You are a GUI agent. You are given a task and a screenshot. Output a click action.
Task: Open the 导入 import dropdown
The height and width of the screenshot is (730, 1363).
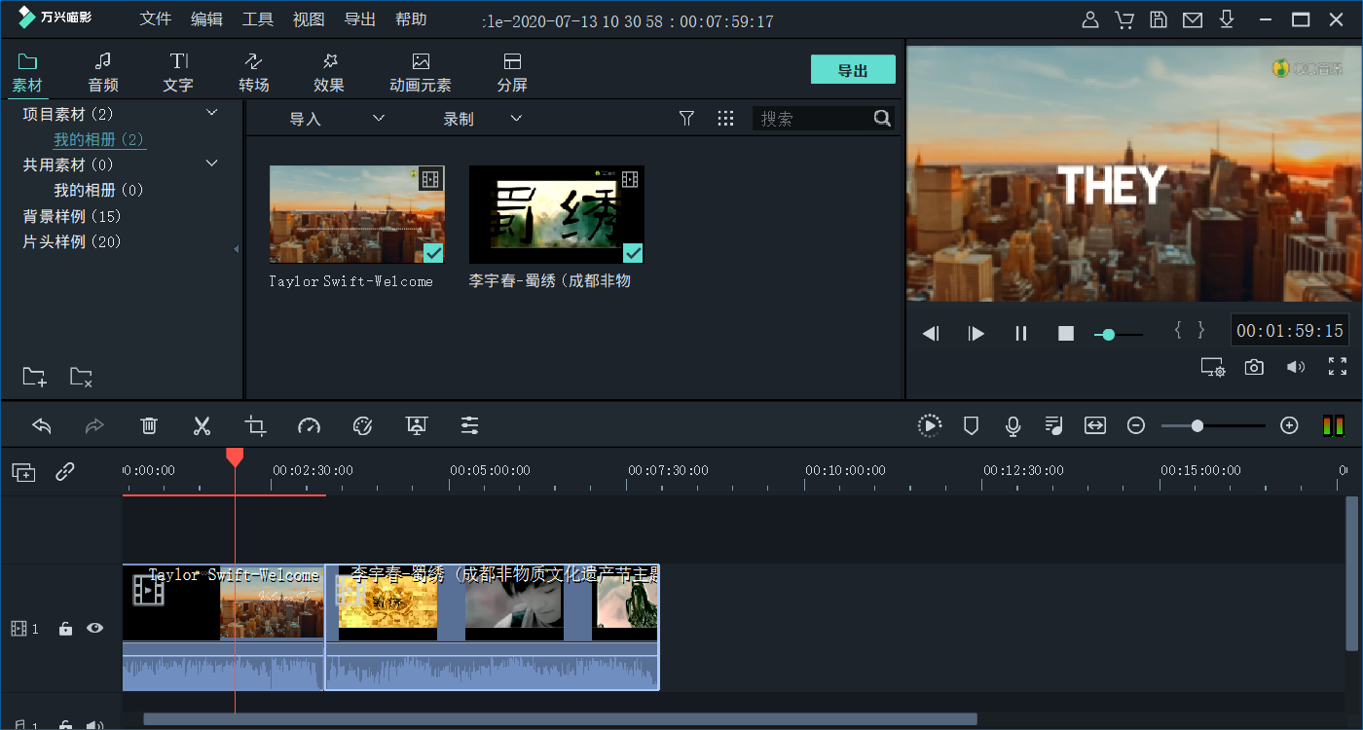click(x=336, y=119)
